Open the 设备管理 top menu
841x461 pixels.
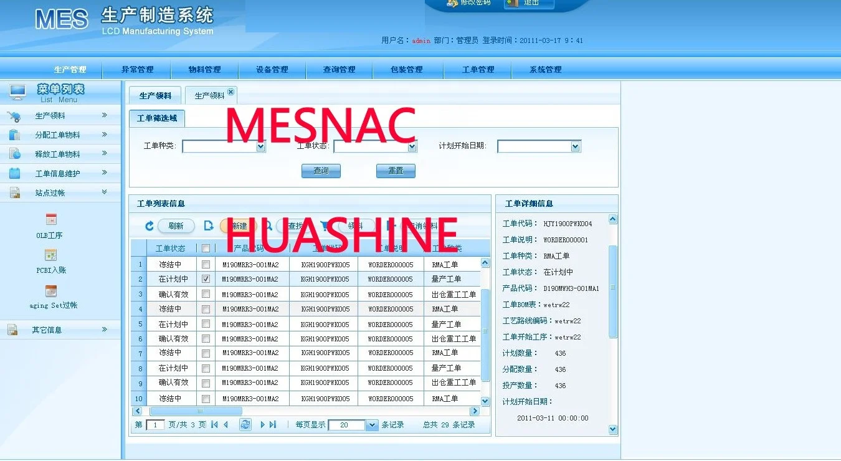[272, 70]
